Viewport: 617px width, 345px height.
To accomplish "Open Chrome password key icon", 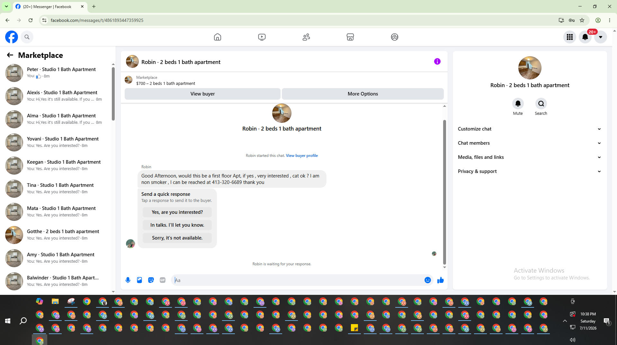I will (x=572, y=20).
